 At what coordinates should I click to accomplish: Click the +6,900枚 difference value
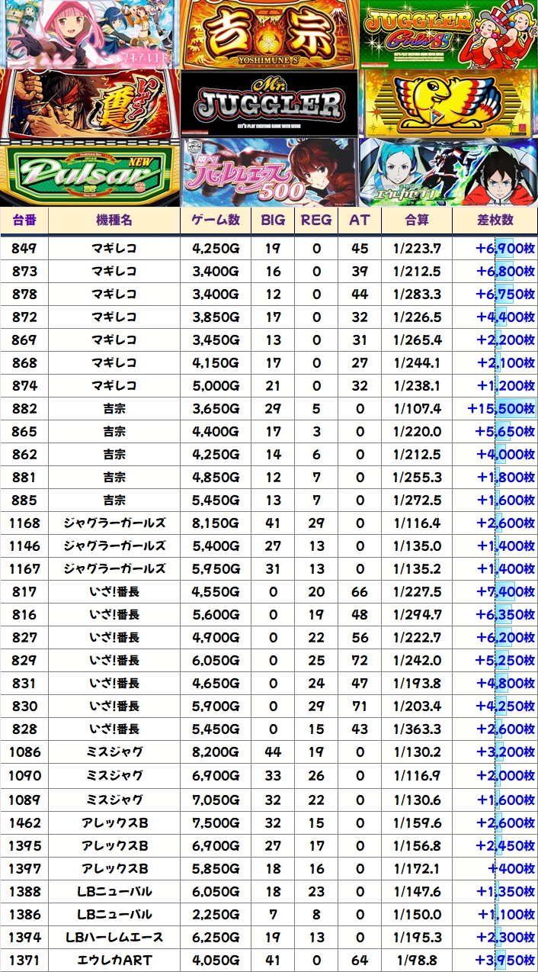[x=505, y=248]
